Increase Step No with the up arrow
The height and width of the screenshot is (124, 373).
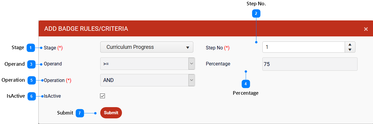[350, 44]
